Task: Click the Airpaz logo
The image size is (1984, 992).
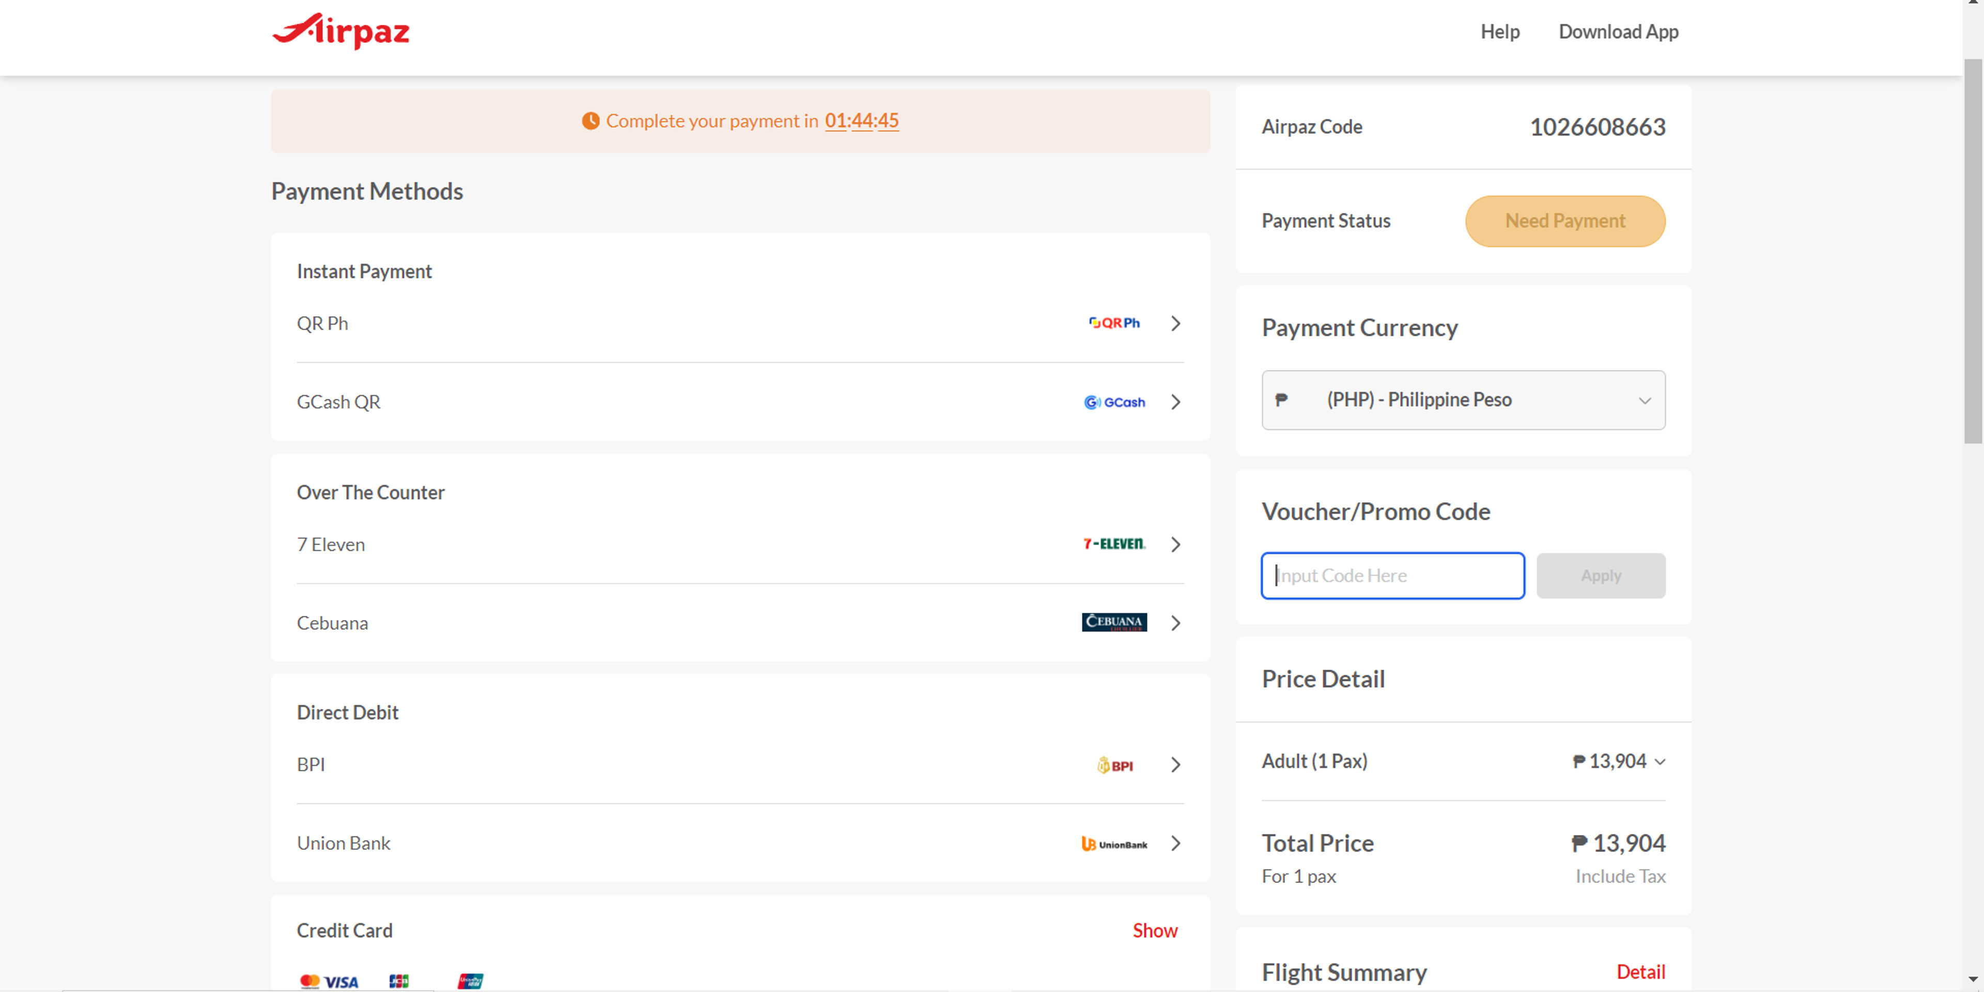Action: pyautogui.click(x=340, y=32)
